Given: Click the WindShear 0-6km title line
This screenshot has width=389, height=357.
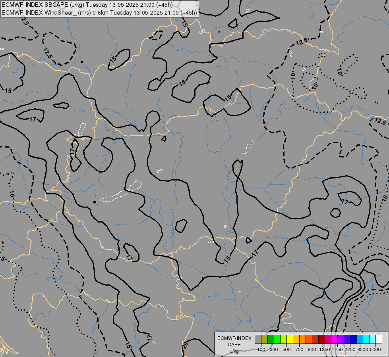Looking at the screenshot, I should [99, 13].
